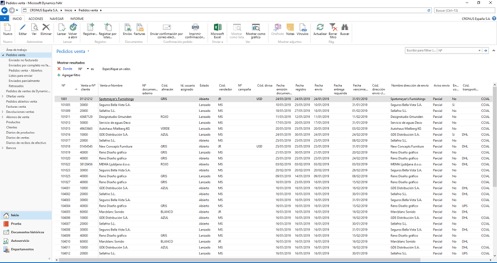Open Inicio in navigation pane
The width and height of the screenshot is (497, 263).
26,215
